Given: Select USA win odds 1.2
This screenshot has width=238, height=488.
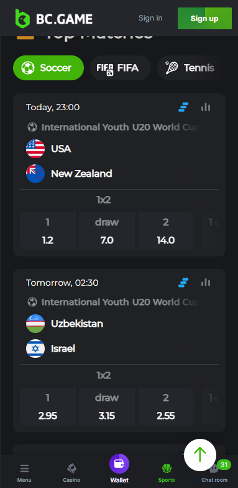Looking at the screenshot, I should pyautogui.click(x=48, y=231).
